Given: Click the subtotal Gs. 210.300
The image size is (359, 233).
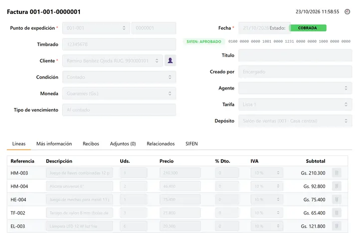Looking at the screenshot, I should (313, 173).
